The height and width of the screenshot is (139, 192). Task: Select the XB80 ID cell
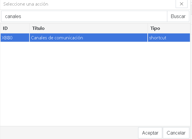pos(7,38)
